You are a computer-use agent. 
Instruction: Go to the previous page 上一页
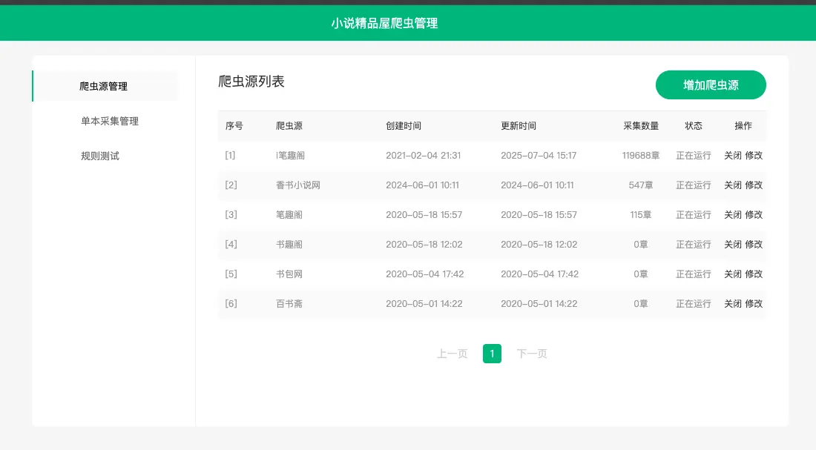(x=453, y=354)
